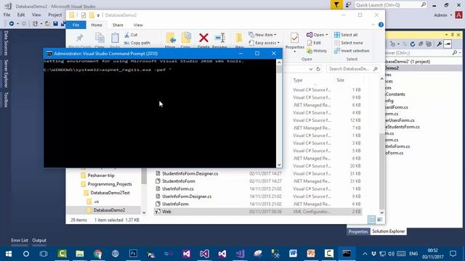Click the Visual Studio Quick Launch search box
This screenshot has height=261, width=465.
coord(391,5)
